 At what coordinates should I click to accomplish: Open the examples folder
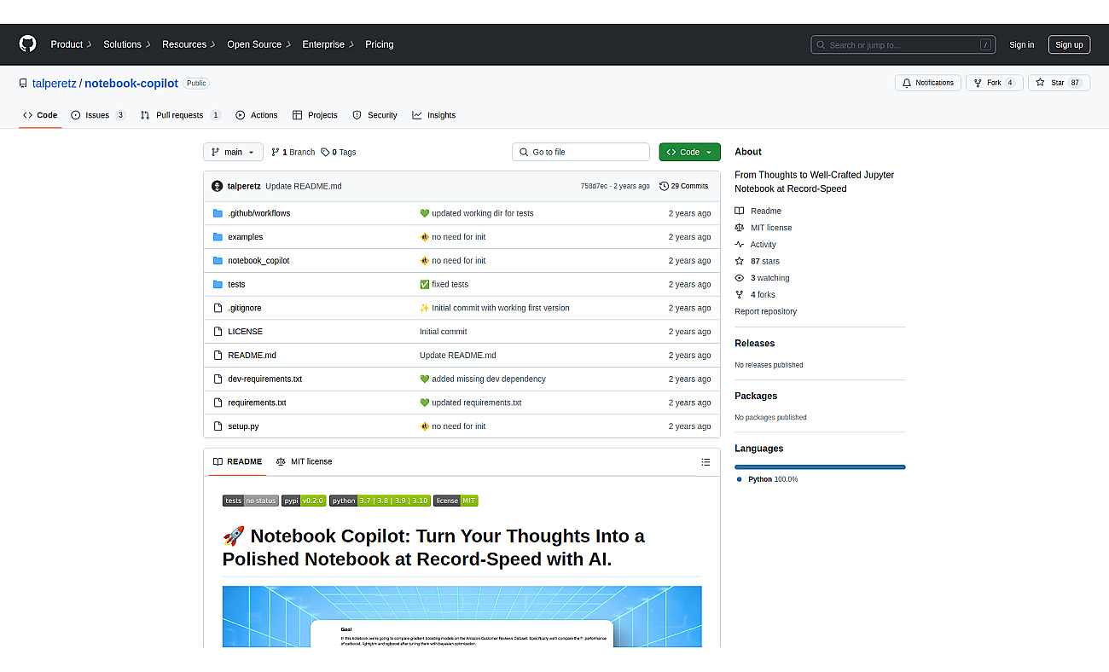tap(246, 237)
